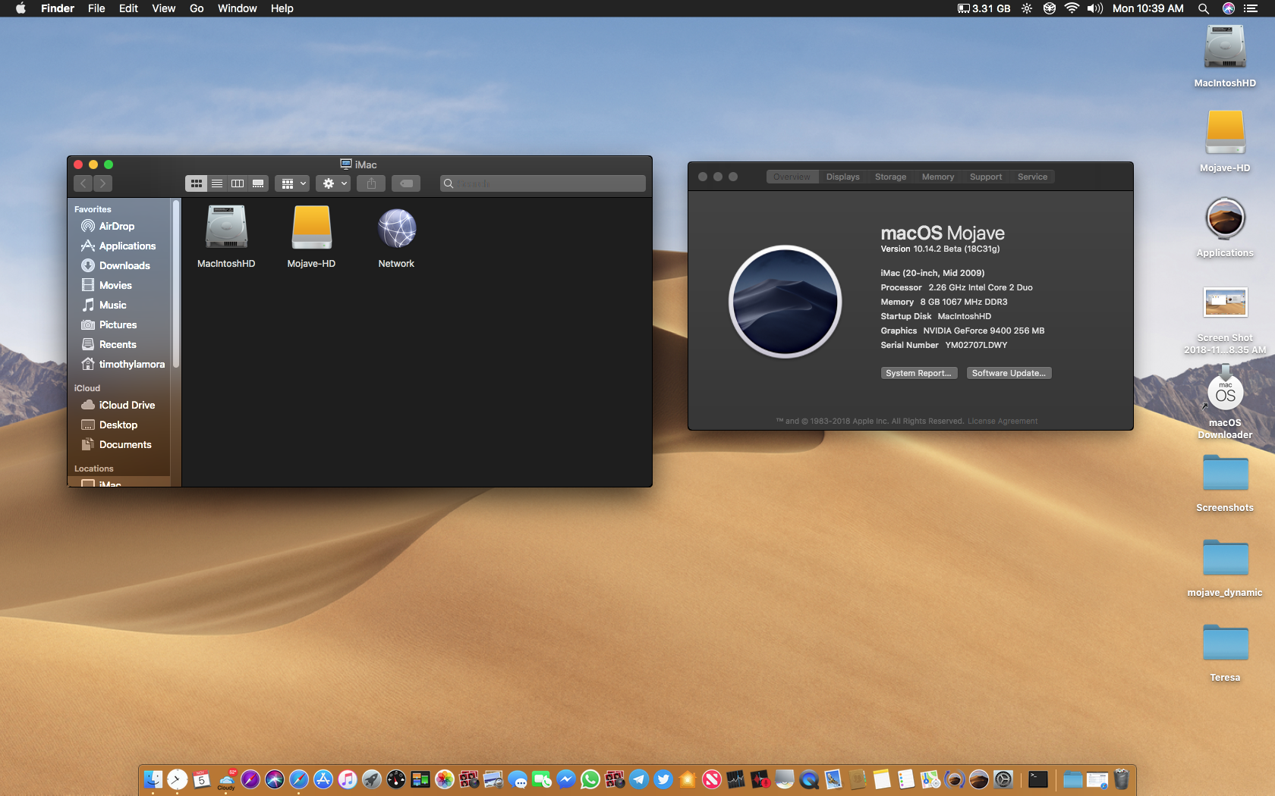
Task: Click the Software Update... button
Action: (1009, 373)
